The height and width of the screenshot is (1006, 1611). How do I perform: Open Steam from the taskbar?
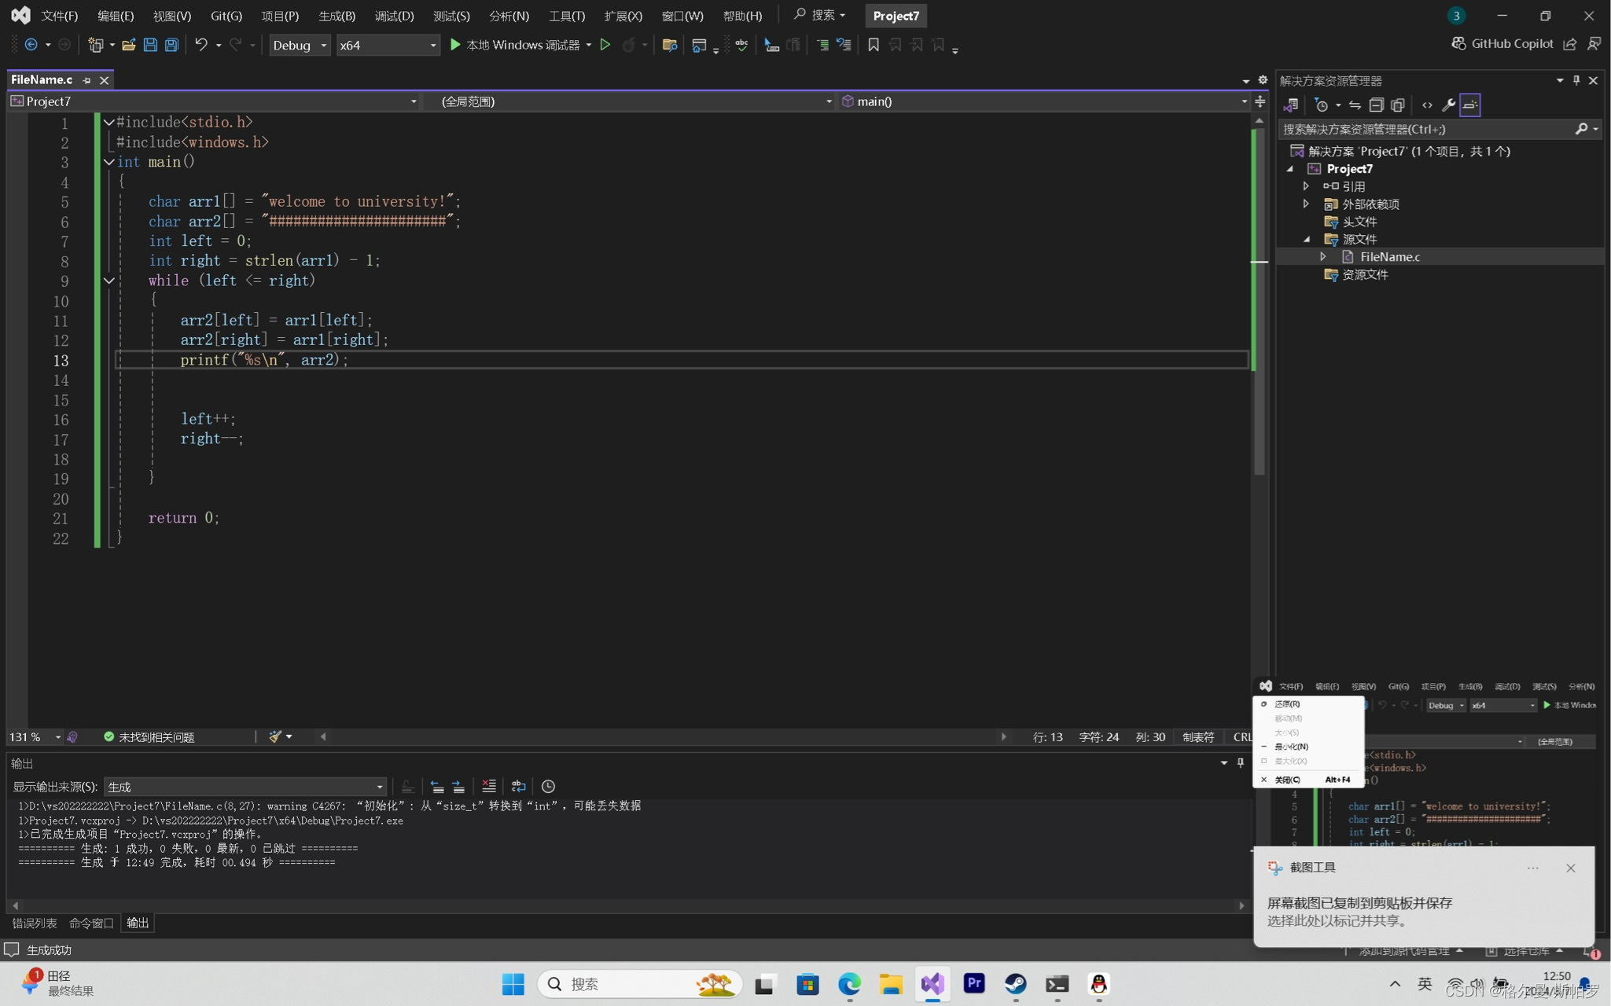coord(1015,984)
